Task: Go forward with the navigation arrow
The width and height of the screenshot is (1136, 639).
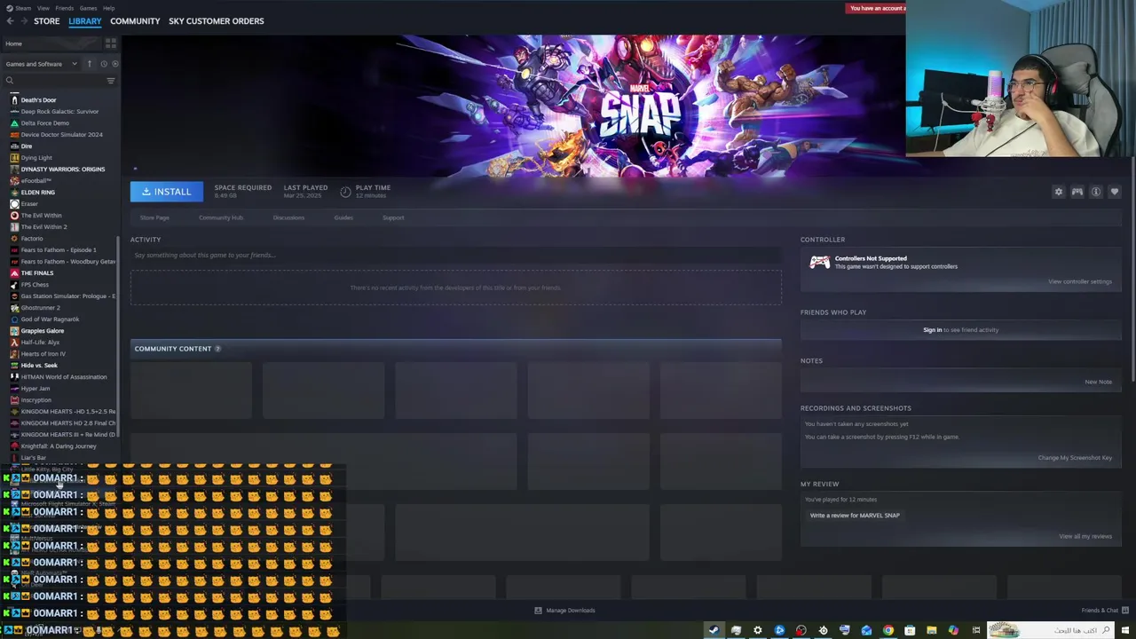Action: [x=24, y=21]
